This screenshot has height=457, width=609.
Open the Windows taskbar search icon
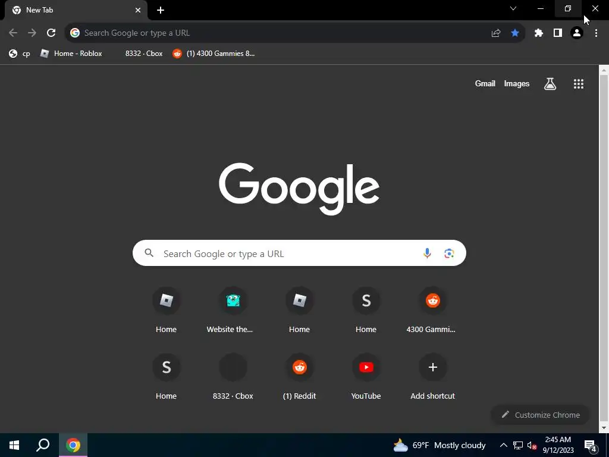point(43,445)
